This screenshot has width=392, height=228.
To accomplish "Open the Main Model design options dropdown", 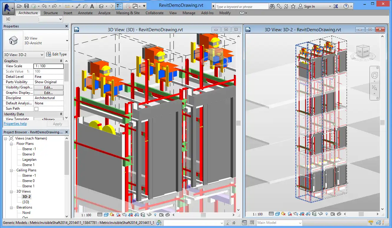I will pos(300,223).
